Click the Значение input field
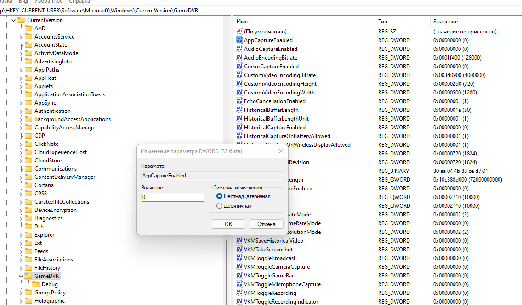522x305 pixels. 172,197
